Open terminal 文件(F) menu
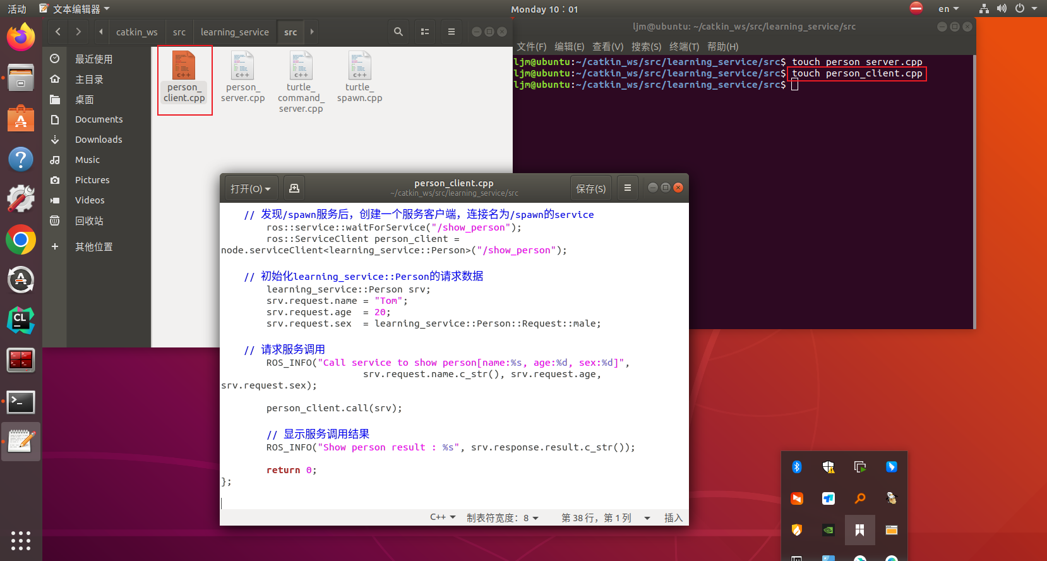 [531, 47]
